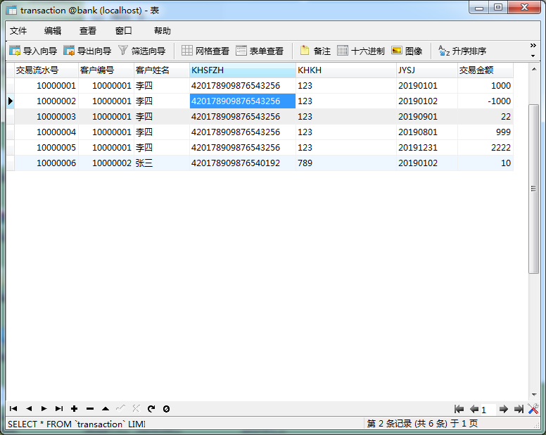Open the 查看 menu
Screen dimensions: 546x435
point(88,31)
